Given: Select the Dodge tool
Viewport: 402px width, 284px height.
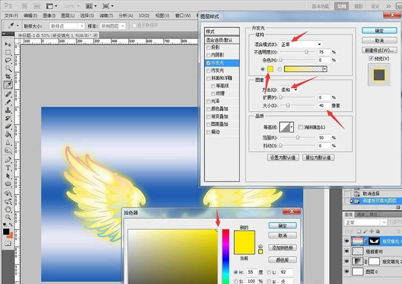Looking at the screenshot, I should 8,150.
